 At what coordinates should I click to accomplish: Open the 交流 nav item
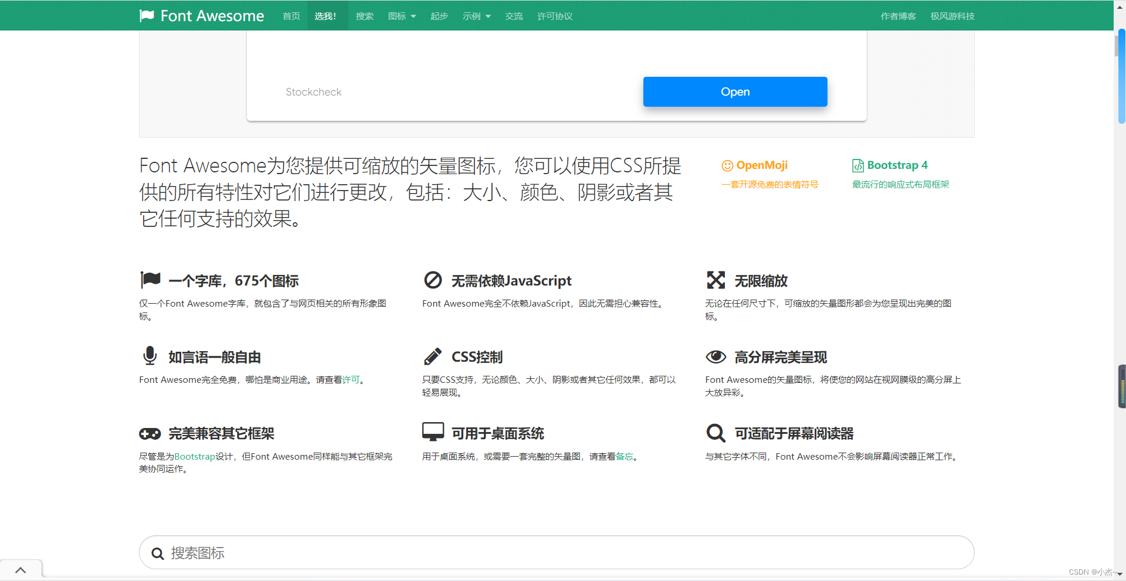click(x=514, y=16)
